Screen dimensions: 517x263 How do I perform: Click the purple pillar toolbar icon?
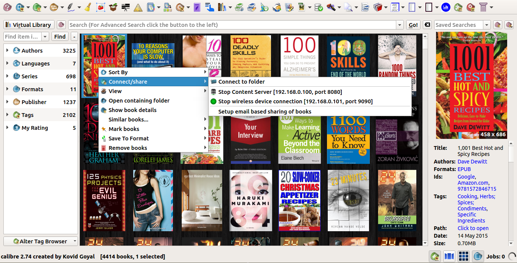coord(483,7)
